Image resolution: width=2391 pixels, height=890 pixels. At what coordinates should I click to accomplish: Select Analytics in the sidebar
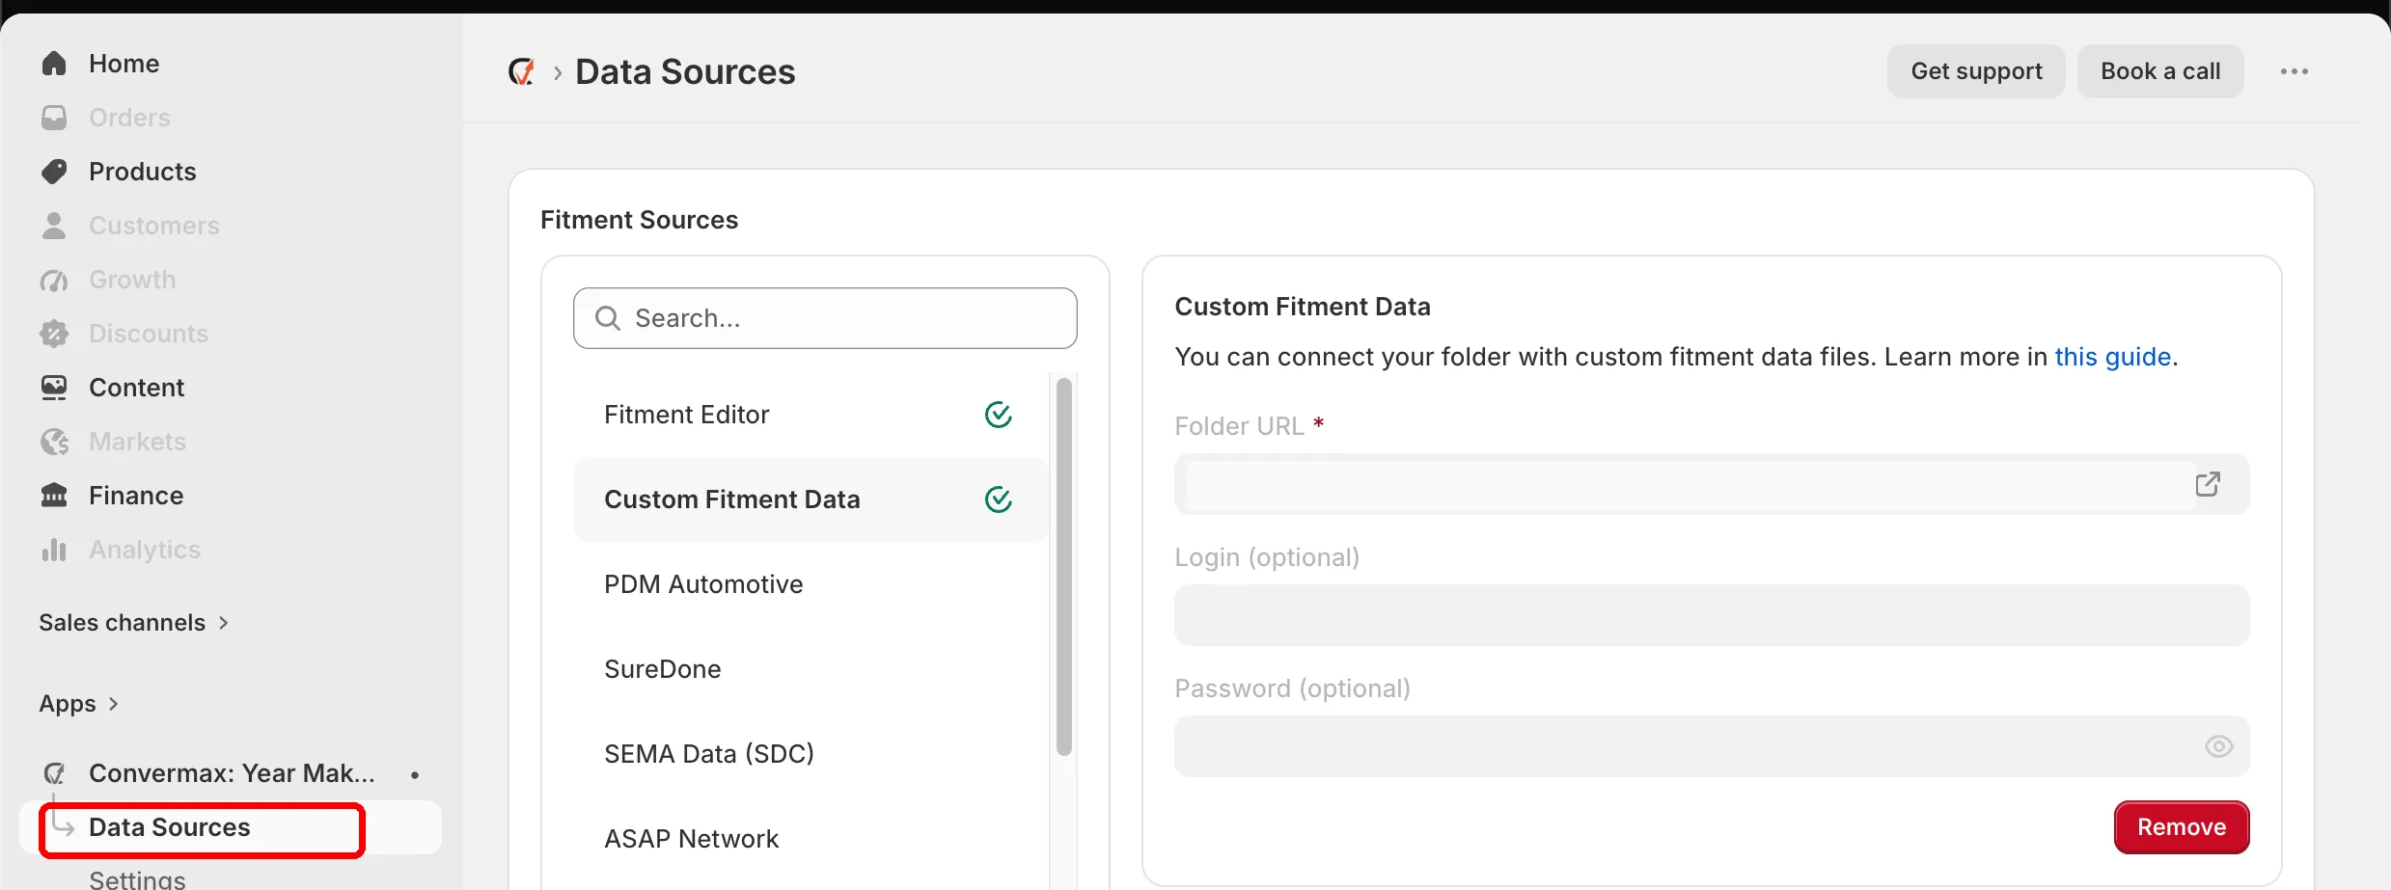(x=145, y=550)
